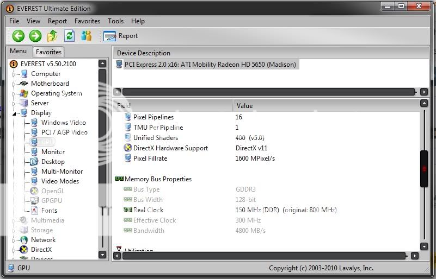Image resolution: width=436 pixels, height=279 pixels.
Task: Sort by the Value column header
Action: pyautogui.click(x=326, y=106)
